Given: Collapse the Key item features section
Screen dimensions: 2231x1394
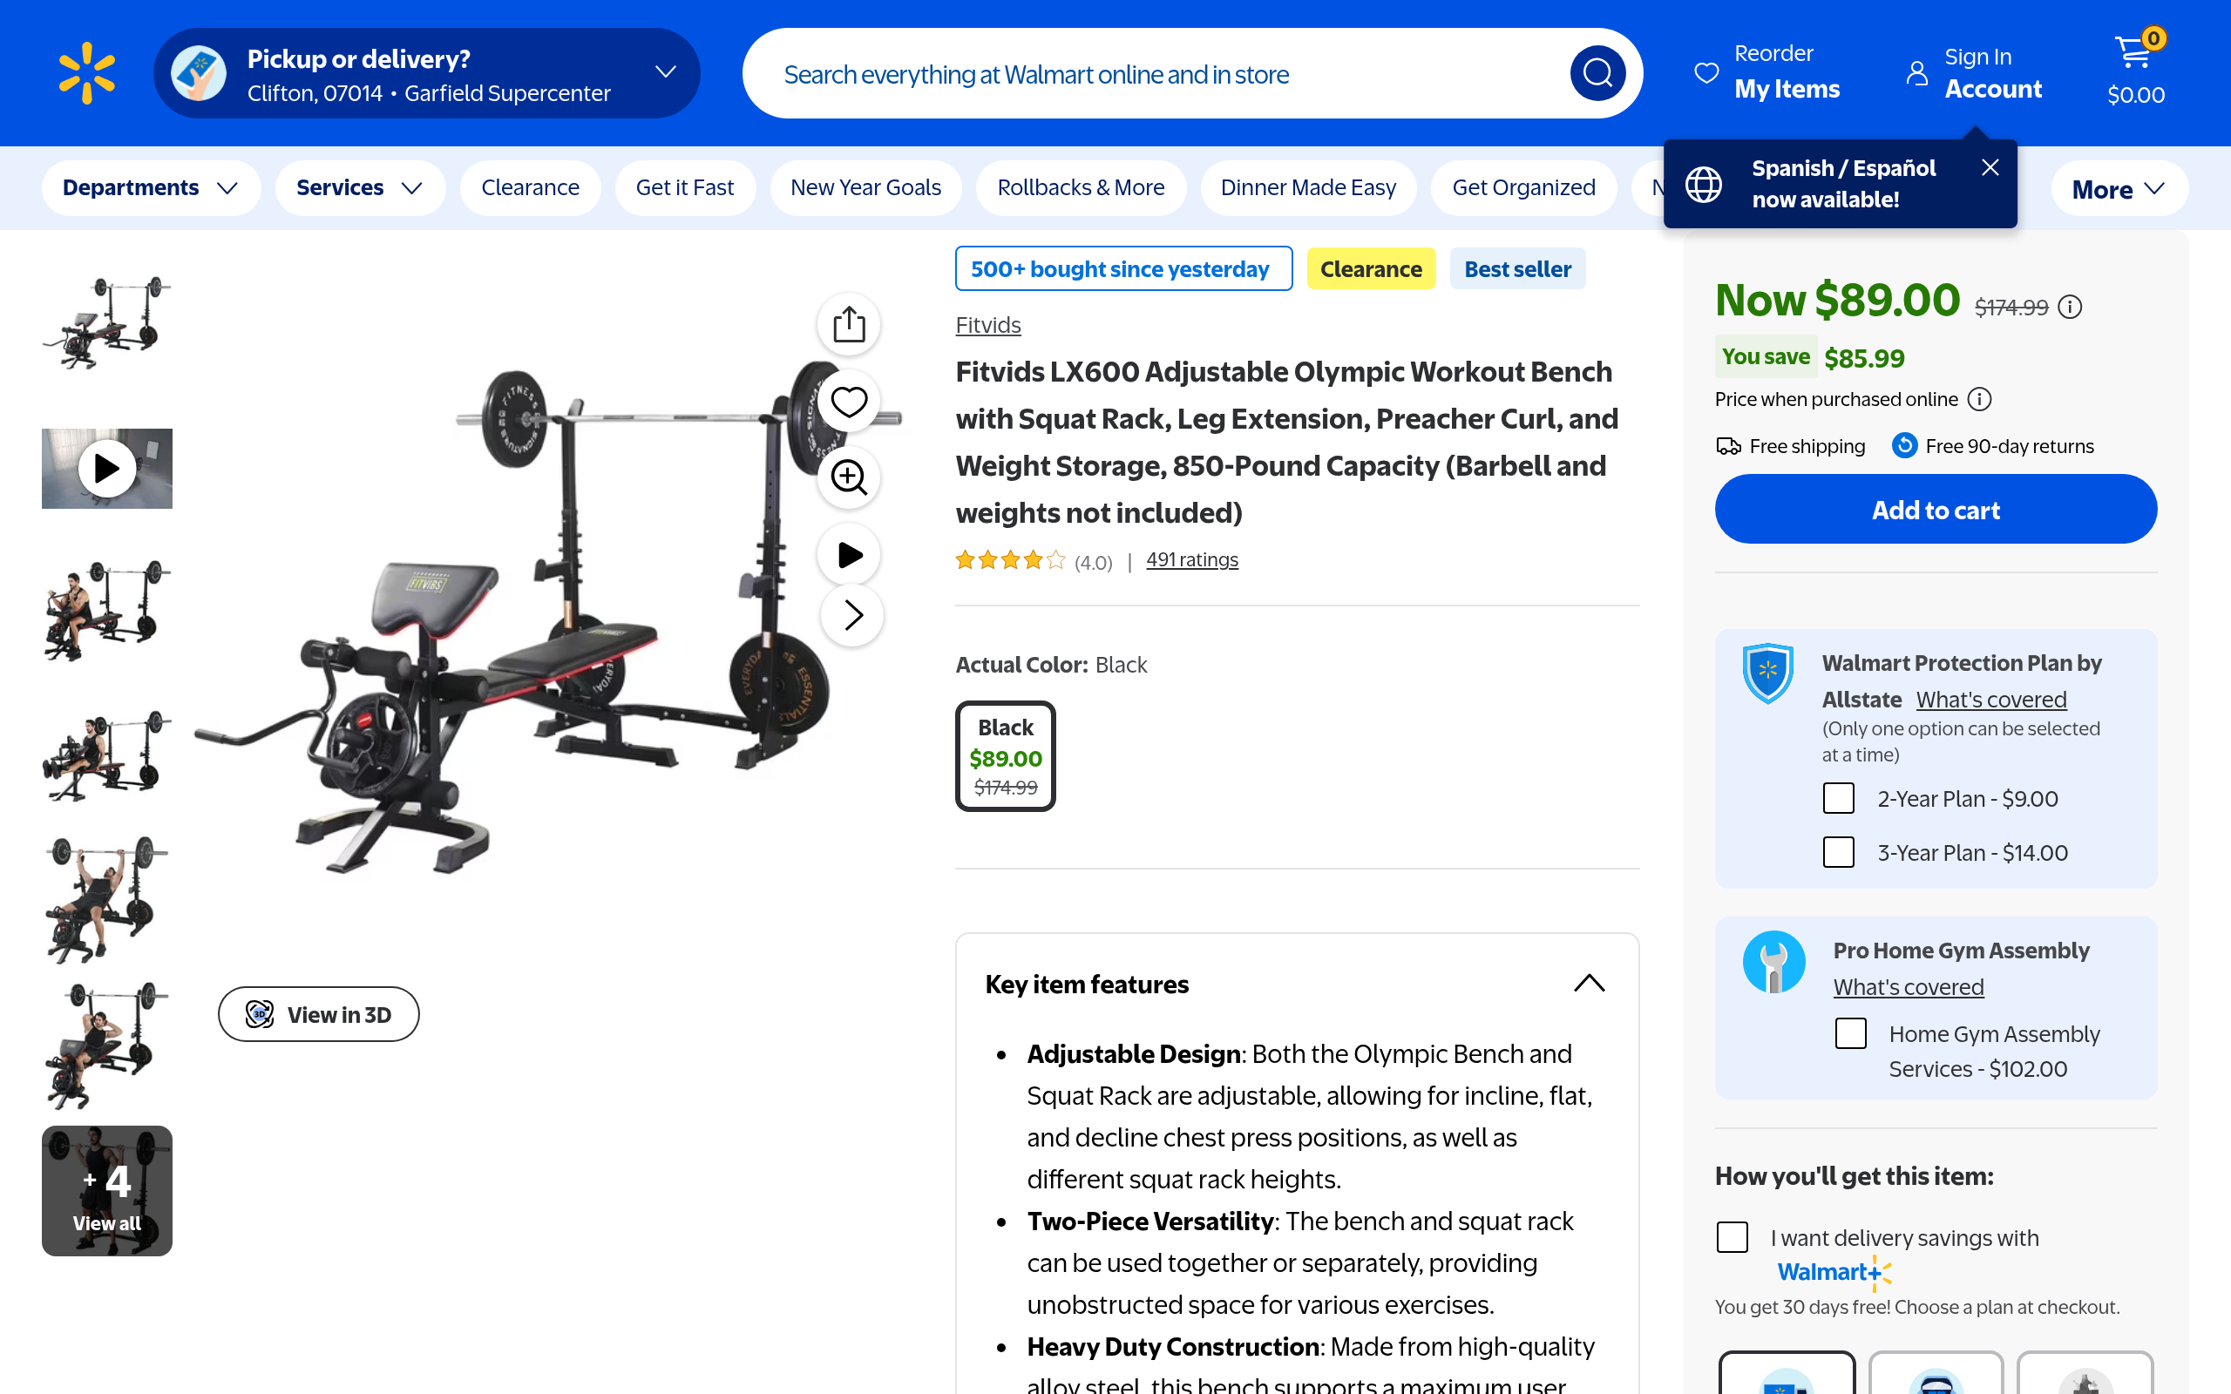Looking at the screenshot, I should 1589,984.
